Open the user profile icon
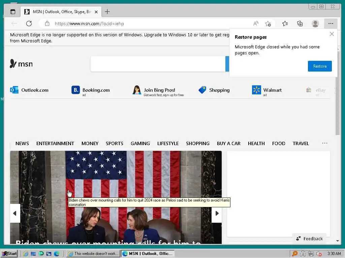The height and width of the screenshot is (258, 345). [x=315, y=24]
